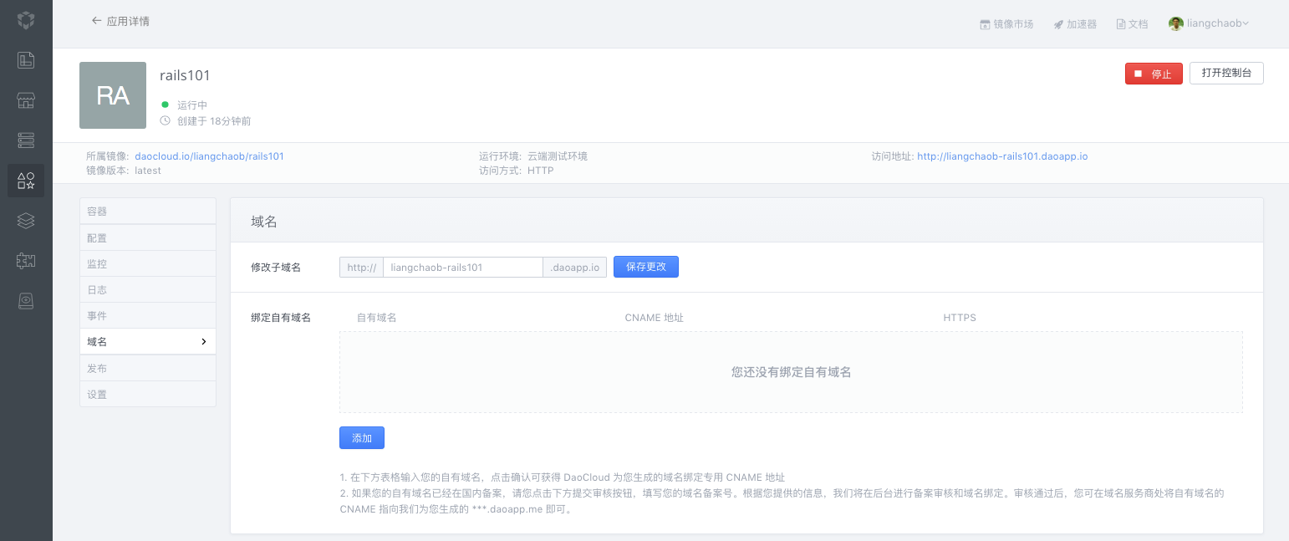Click the 保存更改 button
The height and width of the screenshot is (541, 1289).
(646, 267)
